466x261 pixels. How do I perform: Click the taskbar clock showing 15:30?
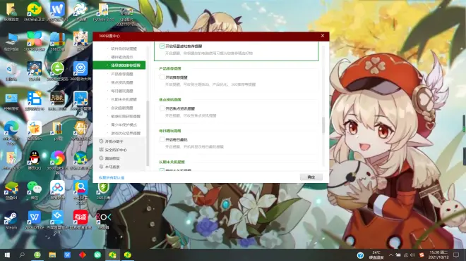click(438, 255)
